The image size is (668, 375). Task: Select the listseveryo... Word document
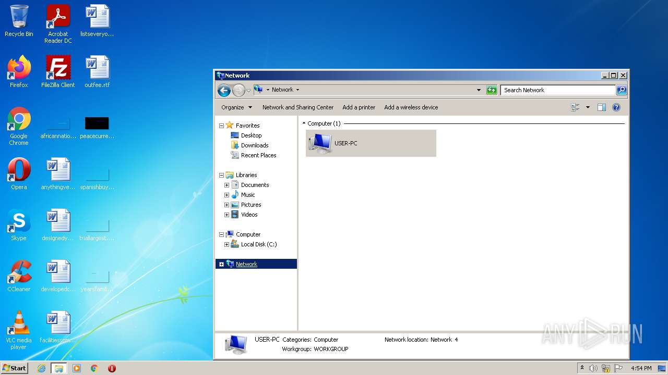[97, 21]
